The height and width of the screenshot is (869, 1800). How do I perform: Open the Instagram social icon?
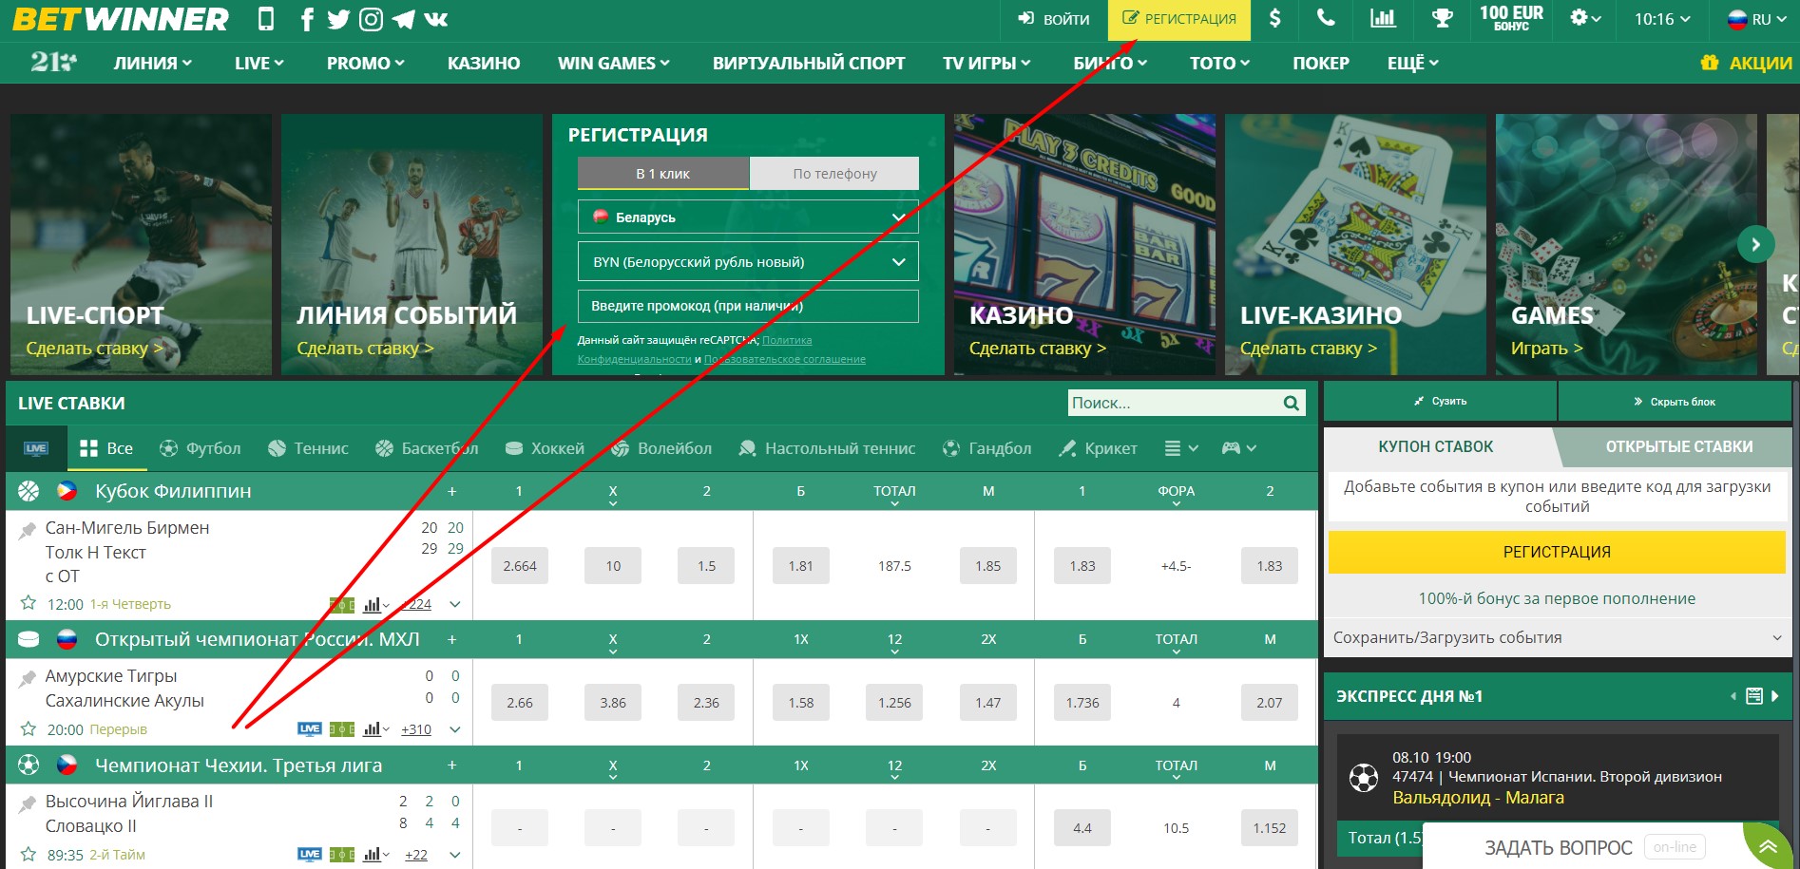click(372, 19)
